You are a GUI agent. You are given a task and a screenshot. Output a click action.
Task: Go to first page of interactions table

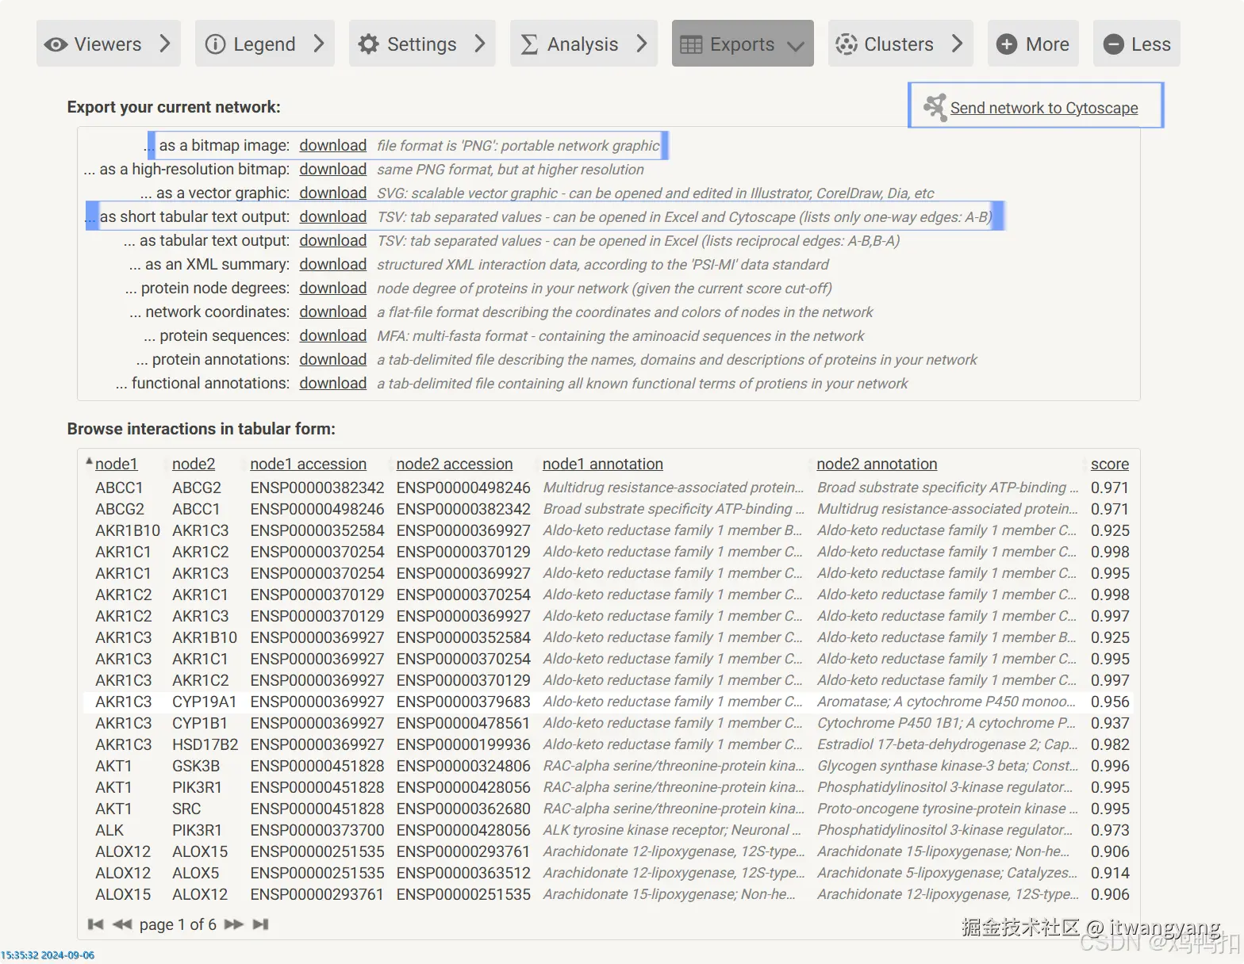pos(95,924)
